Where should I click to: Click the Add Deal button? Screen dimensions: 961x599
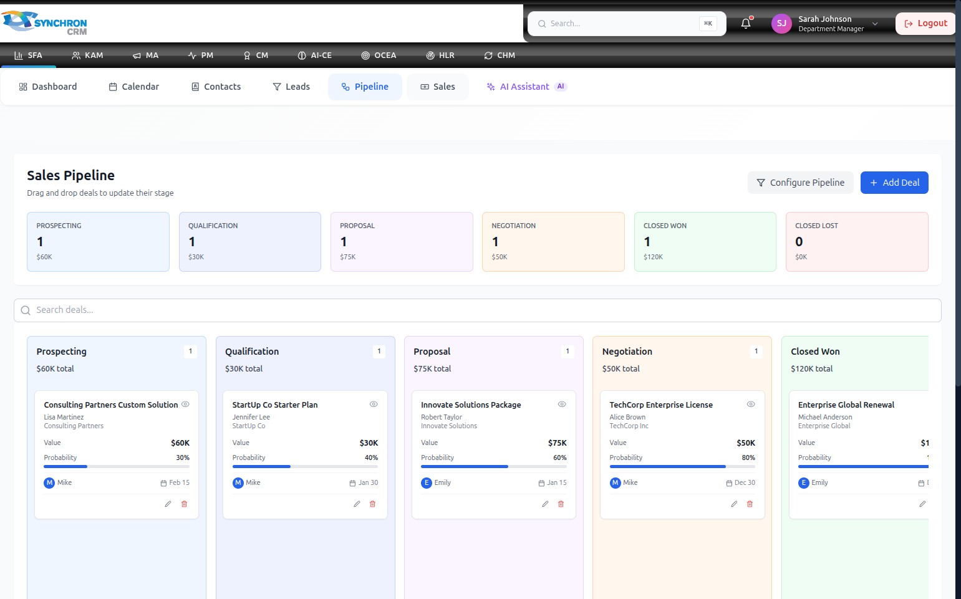coord(894,183)
